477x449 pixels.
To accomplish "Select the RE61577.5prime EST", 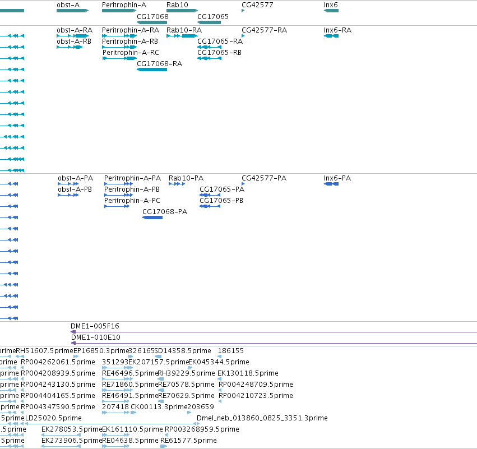I will pos(164,447).
